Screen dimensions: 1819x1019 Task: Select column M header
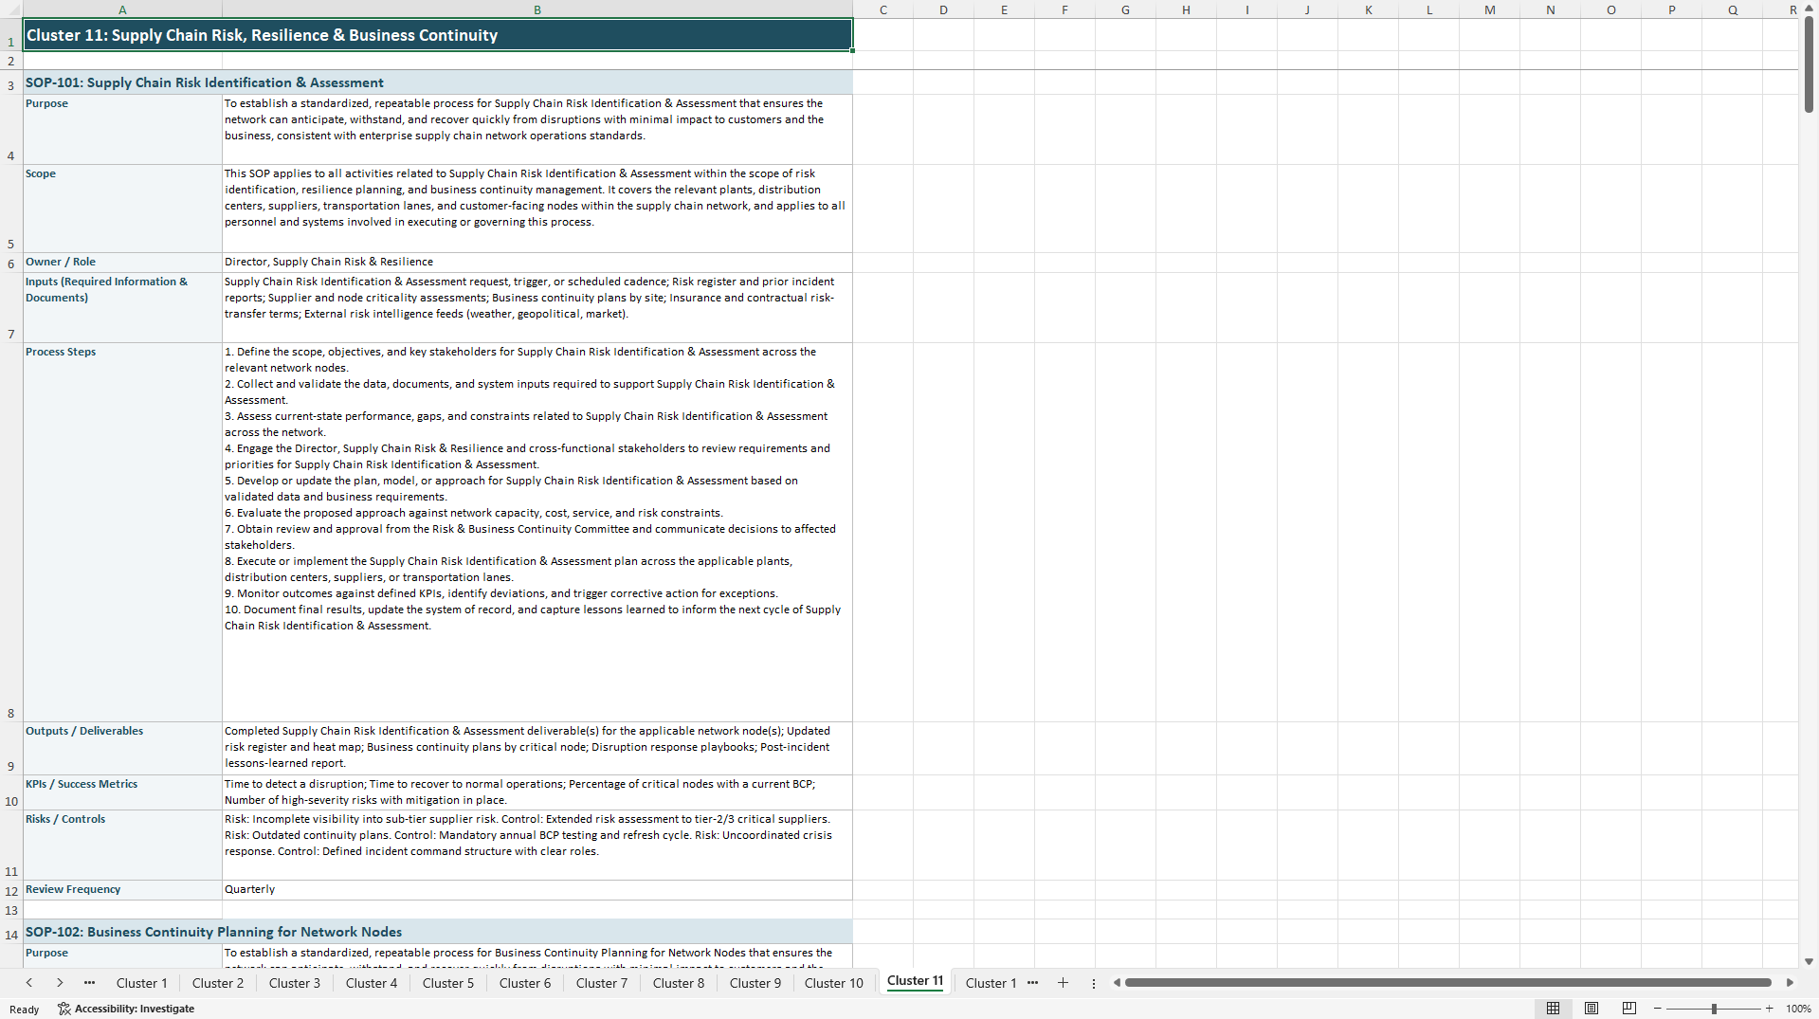coord(1489,9)
